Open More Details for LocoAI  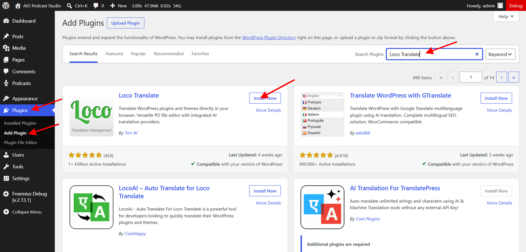coord(268,203)
